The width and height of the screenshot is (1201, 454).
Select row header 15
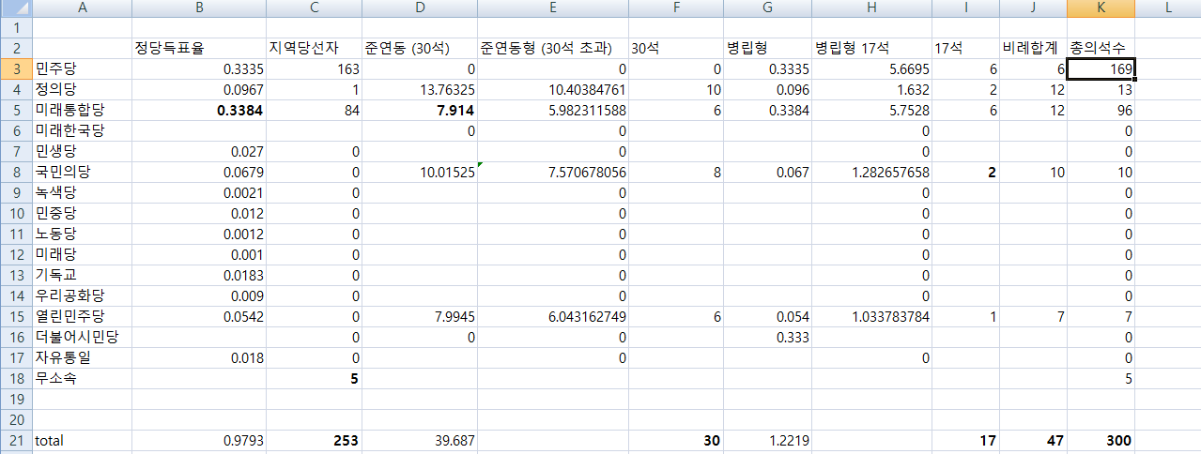pyautogui.click(x=15, y=317)
